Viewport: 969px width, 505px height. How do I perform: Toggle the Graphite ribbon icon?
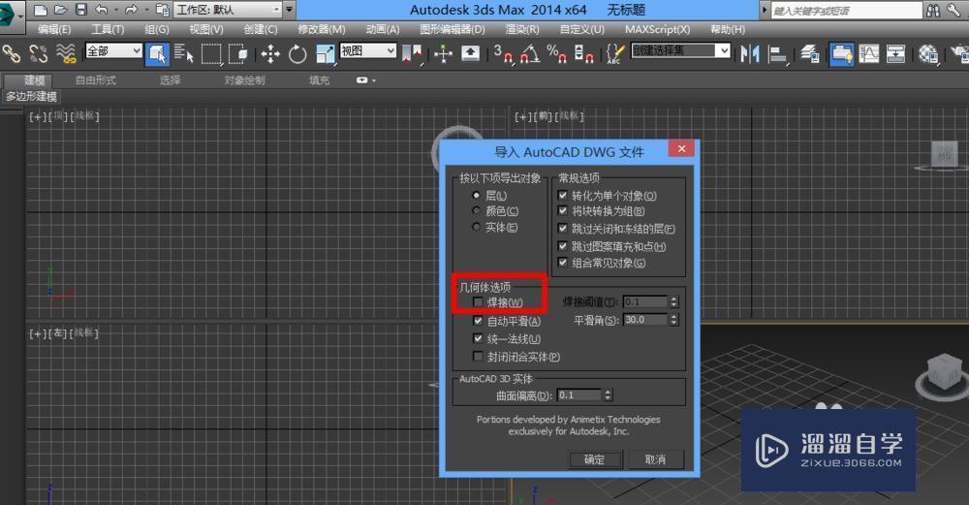pos(842,53)
